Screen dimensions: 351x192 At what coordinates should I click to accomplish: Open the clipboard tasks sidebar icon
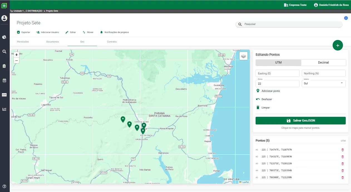4,66
